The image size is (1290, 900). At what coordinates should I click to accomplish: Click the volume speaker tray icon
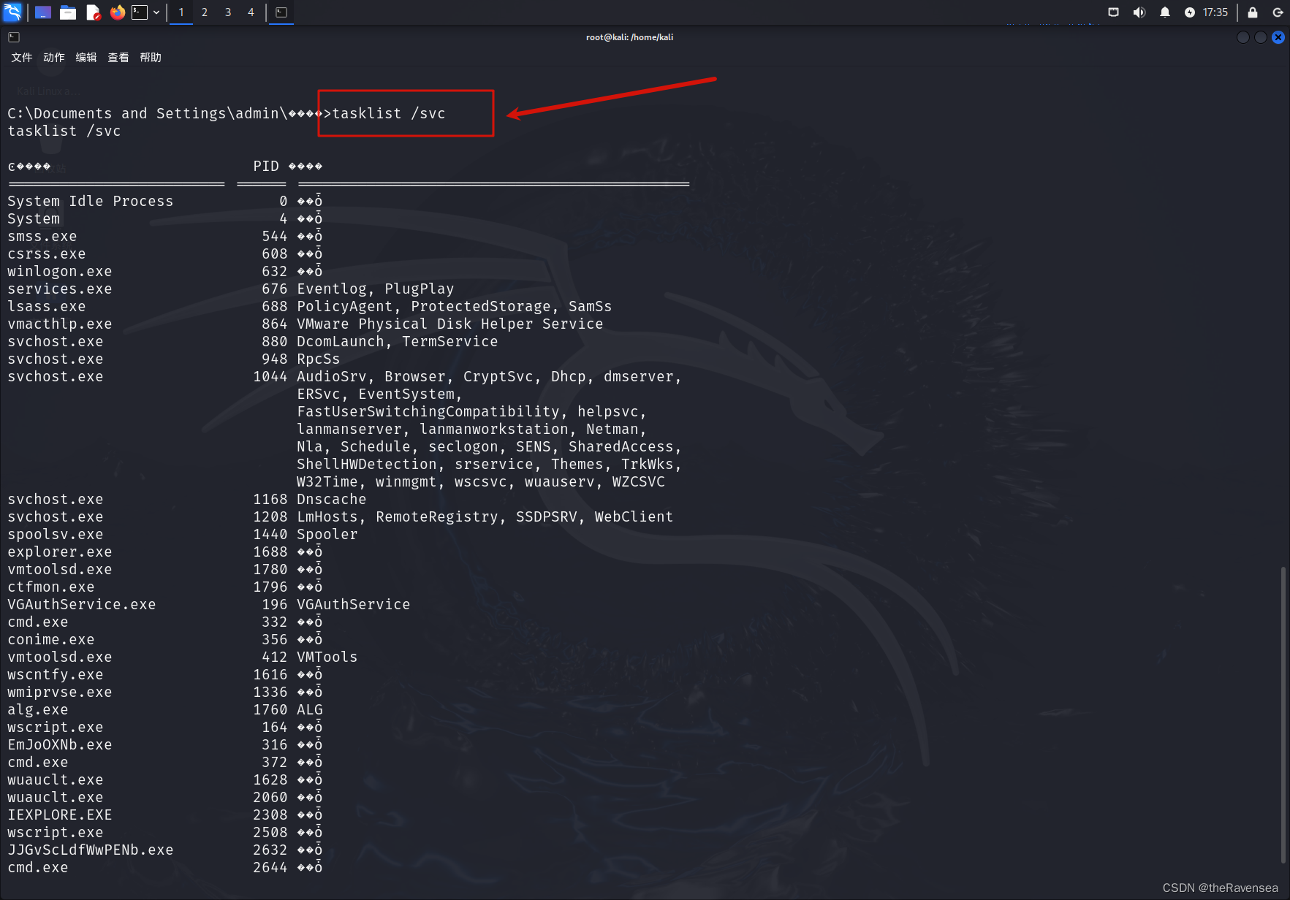pos(1139,12)
